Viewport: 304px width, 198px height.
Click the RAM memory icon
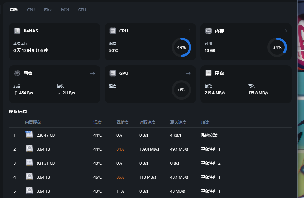click(x=209, y=31)
